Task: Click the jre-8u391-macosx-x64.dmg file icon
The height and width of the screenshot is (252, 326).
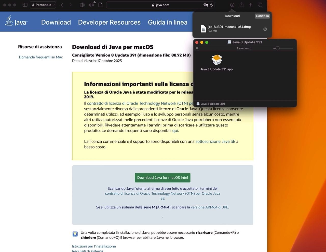Action: coord(203,29)
